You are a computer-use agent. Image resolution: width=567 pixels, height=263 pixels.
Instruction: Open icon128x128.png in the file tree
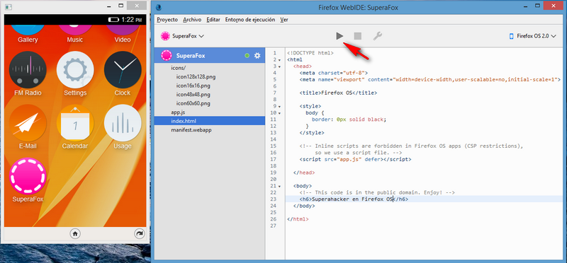196,77
